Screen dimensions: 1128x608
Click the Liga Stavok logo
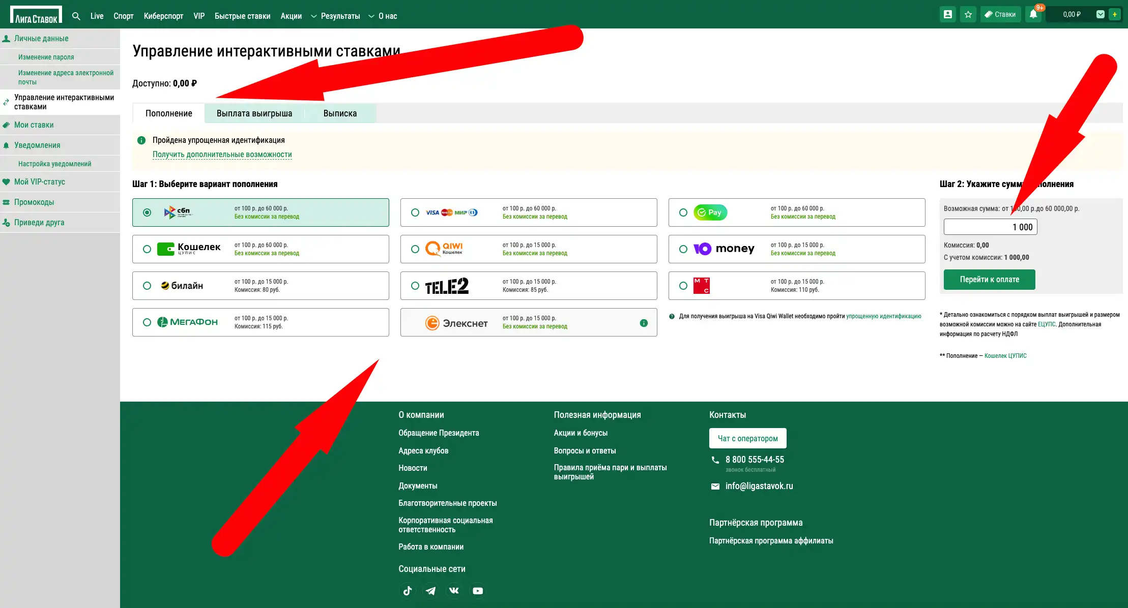tap(36, 14)
